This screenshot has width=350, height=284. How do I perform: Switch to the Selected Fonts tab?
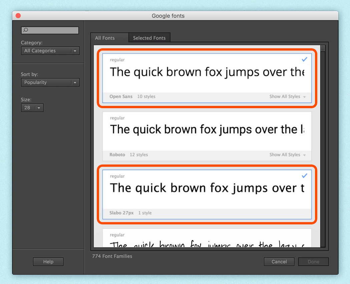point(149,38)
